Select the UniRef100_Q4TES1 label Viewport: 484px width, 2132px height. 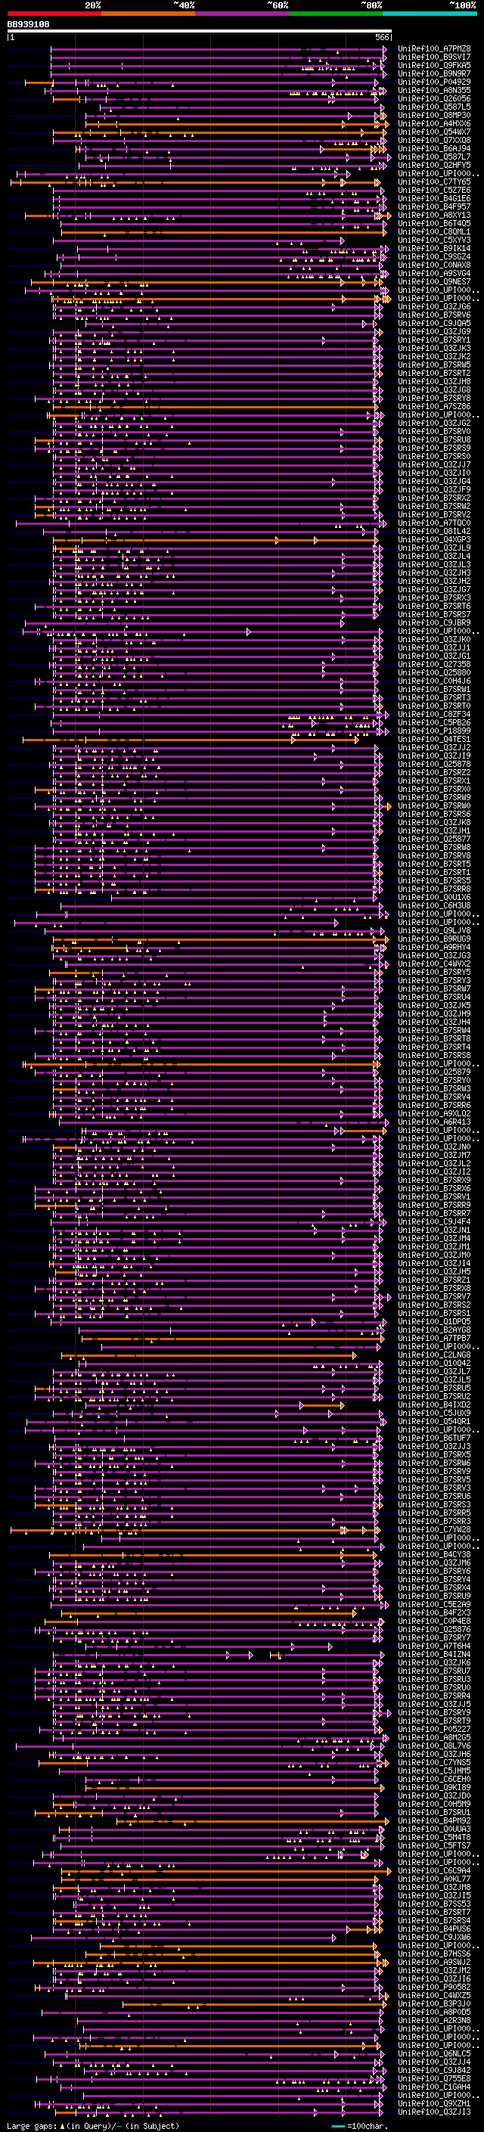pos(434,739)
